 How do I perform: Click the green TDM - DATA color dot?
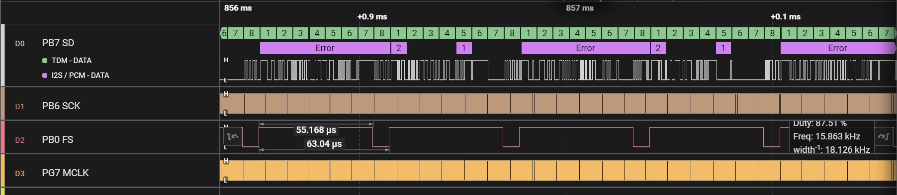pos(45,61)
